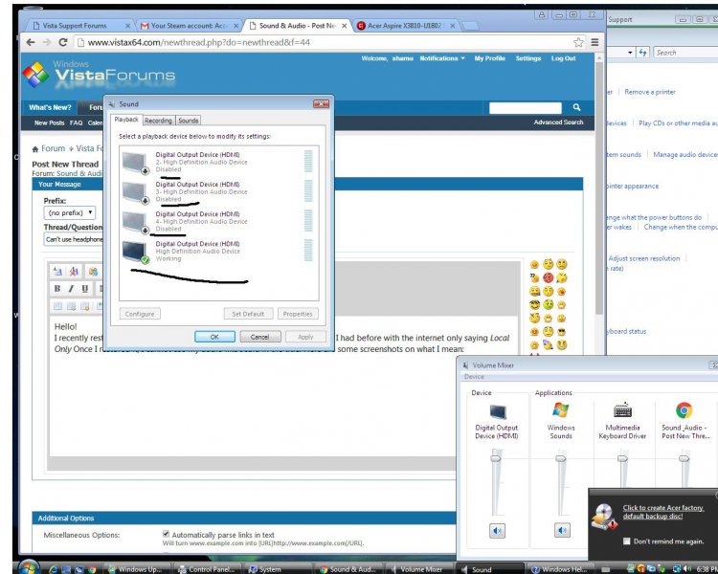Viewport: 718px width, 574px height.
Task: Click the Search box in Support window
Action: coord(685,53)
